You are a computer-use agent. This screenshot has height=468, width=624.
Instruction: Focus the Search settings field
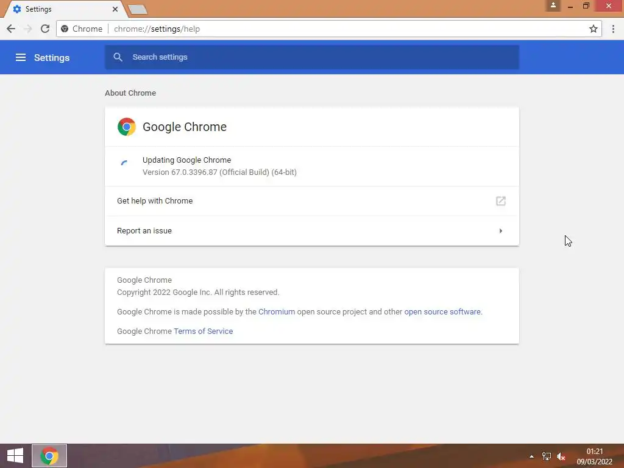click(x=312, y=57)
